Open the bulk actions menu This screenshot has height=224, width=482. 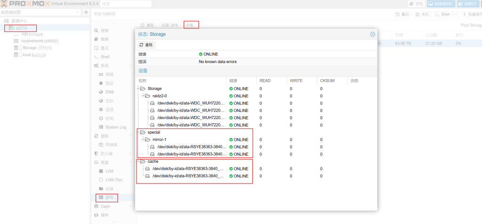coord(471,15)
